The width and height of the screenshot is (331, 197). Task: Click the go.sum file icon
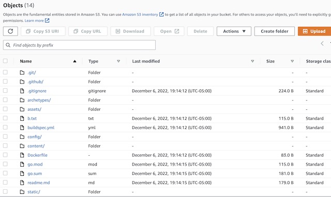[22, 173]
